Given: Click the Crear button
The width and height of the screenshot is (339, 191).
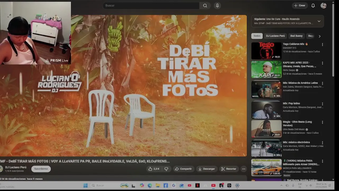Looking at the screenshot, I should pyautogui.click(x=300, y=6).
